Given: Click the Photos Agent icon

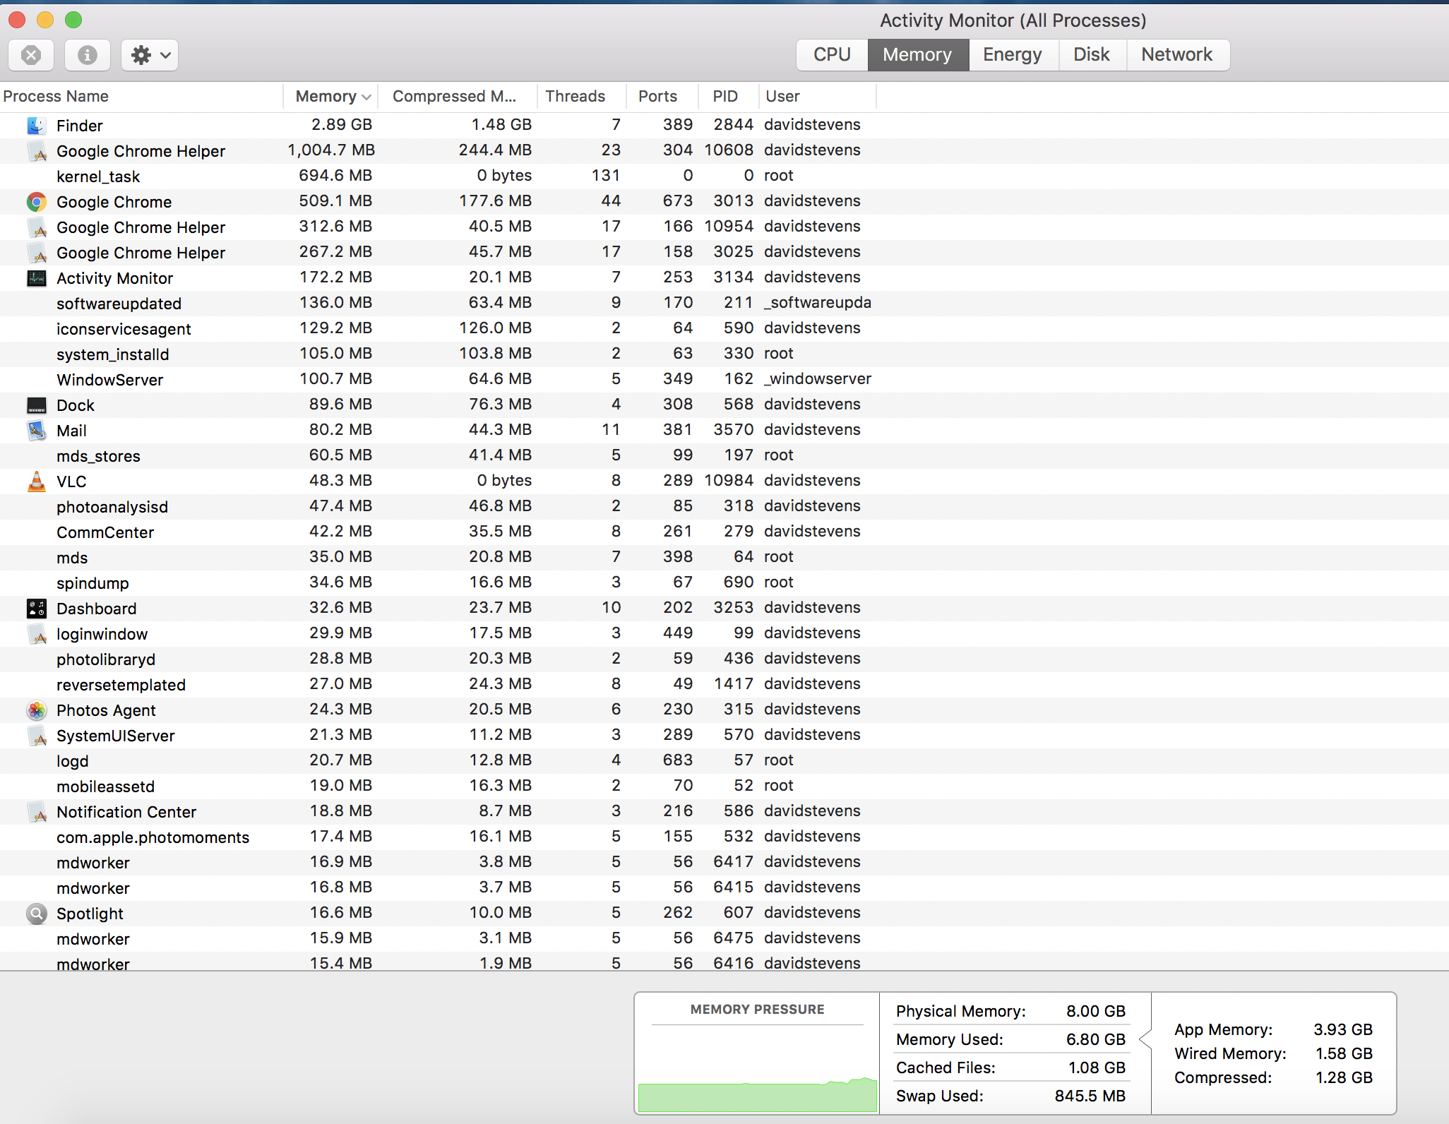Looking at the screenshot, I should pos(37,710).
